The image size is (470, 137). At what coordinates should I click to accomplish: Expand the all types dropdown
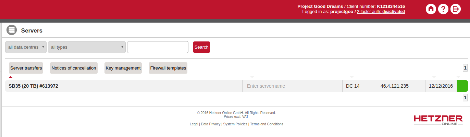click(87, 47)
